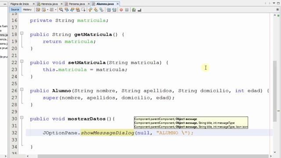This screenshot has height=158, width=281.
Task: Click the "ALUMNO \" string literal
Action: click(172, 133)
